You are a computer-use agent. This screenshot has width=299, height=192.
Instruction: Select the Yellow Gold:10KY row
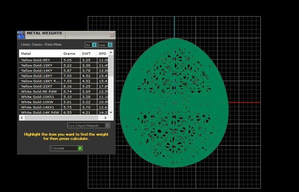pyautogui.click(x=64, y=65)
